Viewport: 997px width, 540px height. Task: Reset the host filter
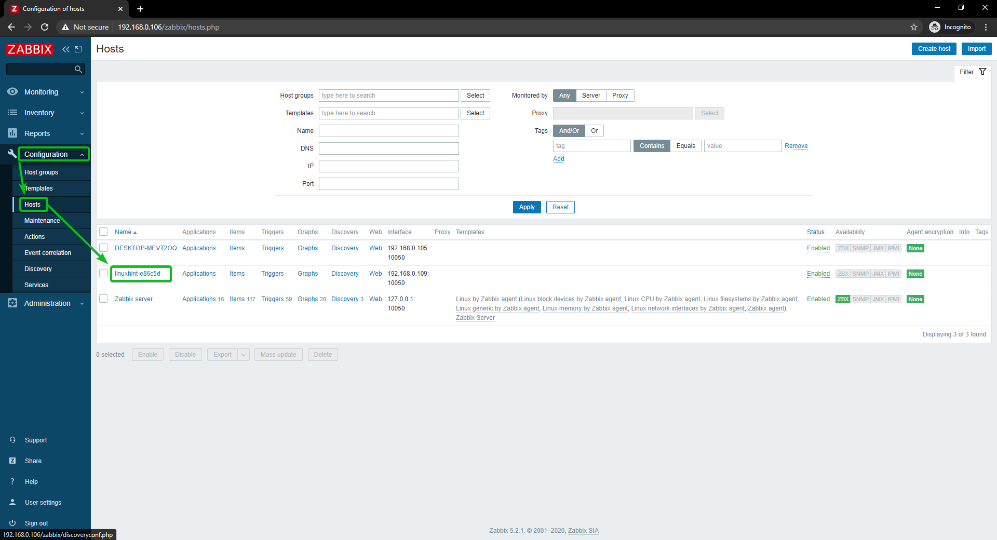pyautogui.click(x=560, y=207)
